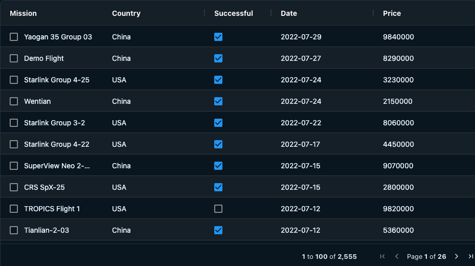Tick the CRS SpX-25 row checkbox
The width and height of the screenshot is (475, 266).
tap(14, 187)
